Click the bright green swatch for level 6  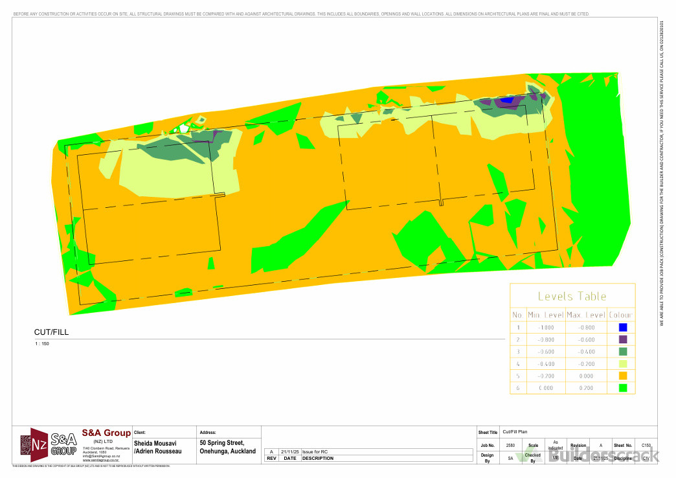622,388
